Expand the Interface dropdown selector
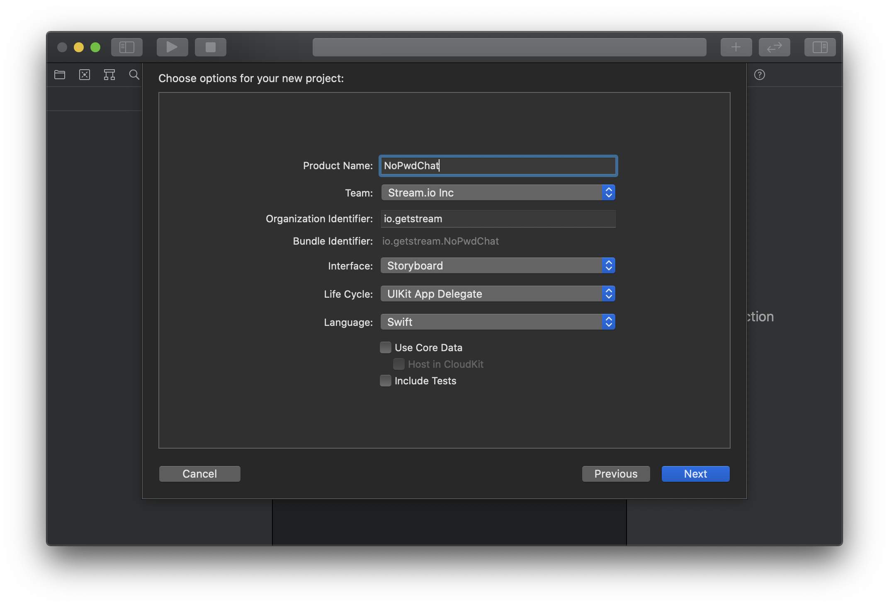This screenshot has width=889, height=607. click(607, 265)
